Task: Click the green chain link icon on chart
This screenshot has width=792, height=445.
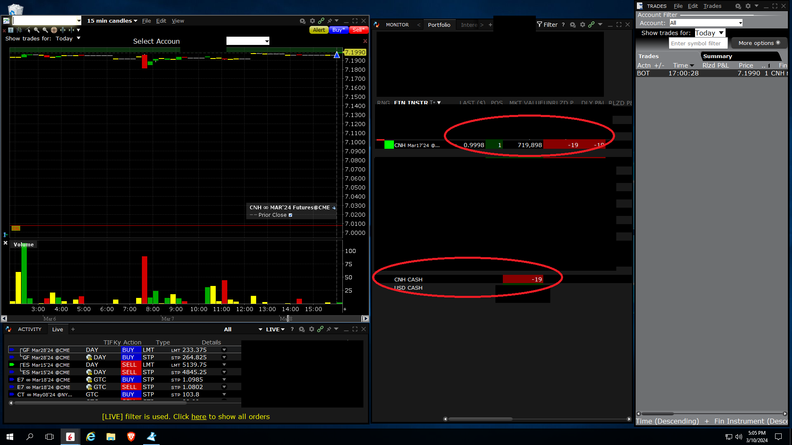Action: pos(321,21)
